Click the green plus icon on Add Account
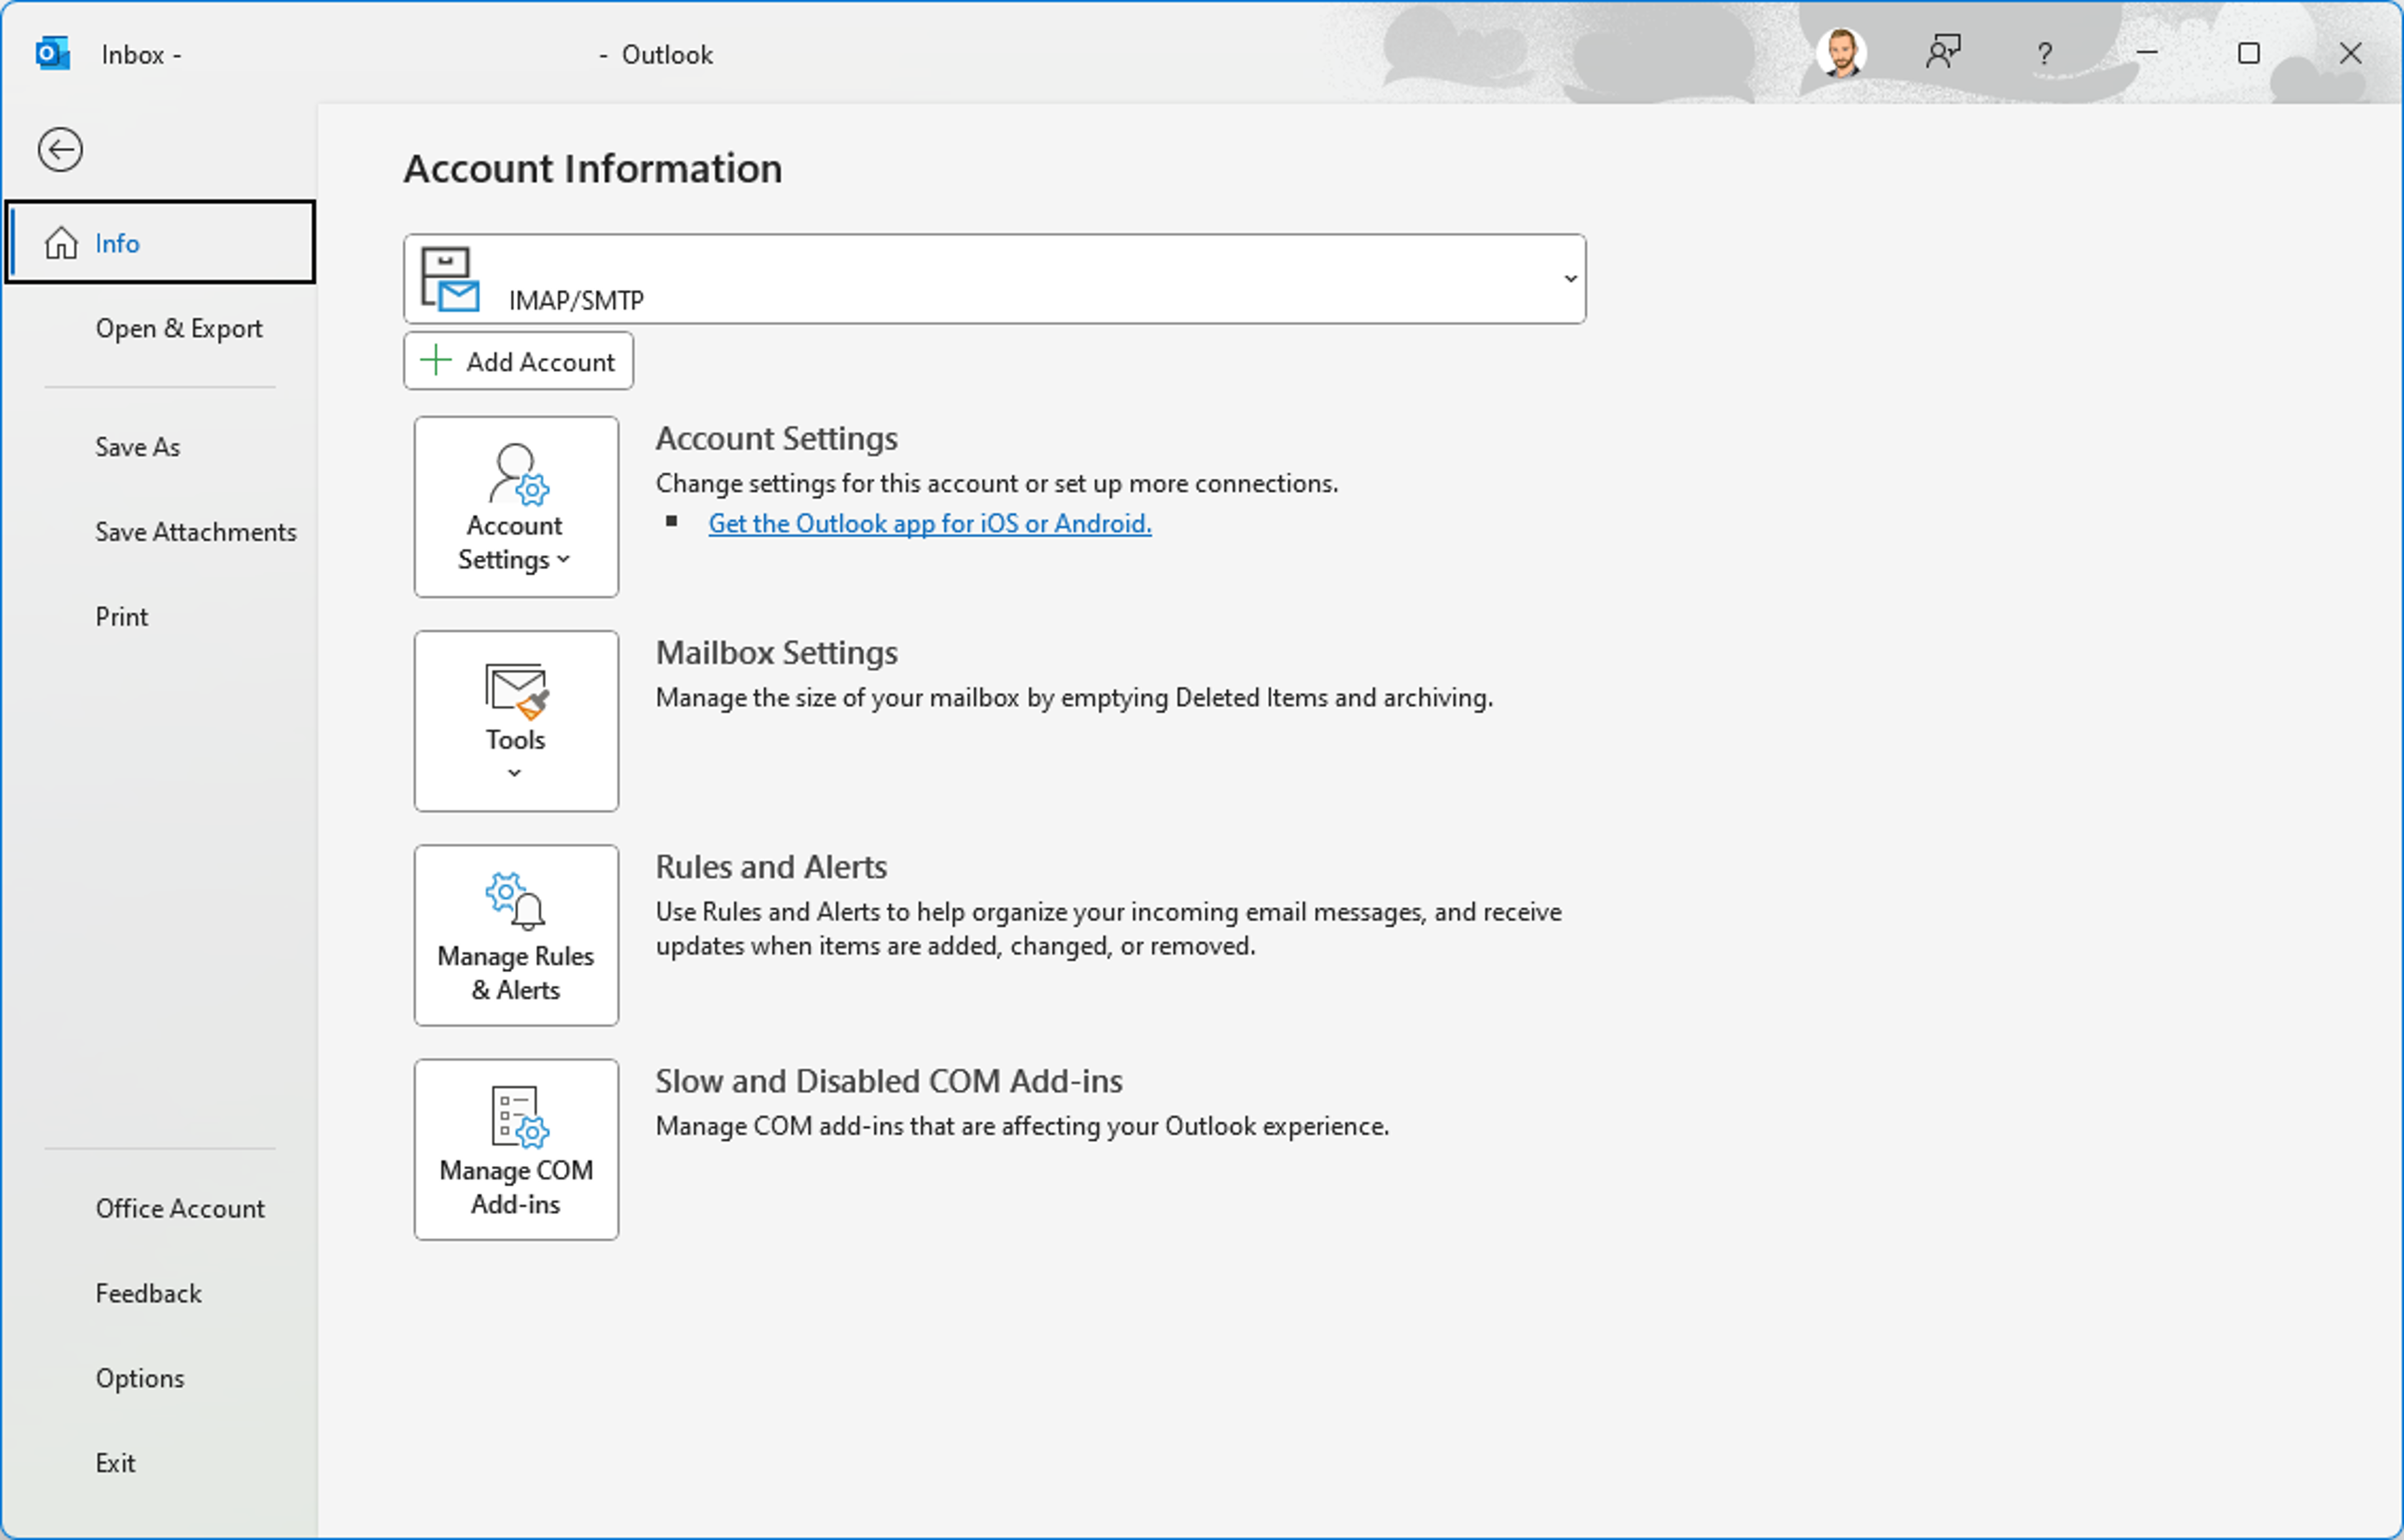The image size is (2404, 1540). pos(436,361)
